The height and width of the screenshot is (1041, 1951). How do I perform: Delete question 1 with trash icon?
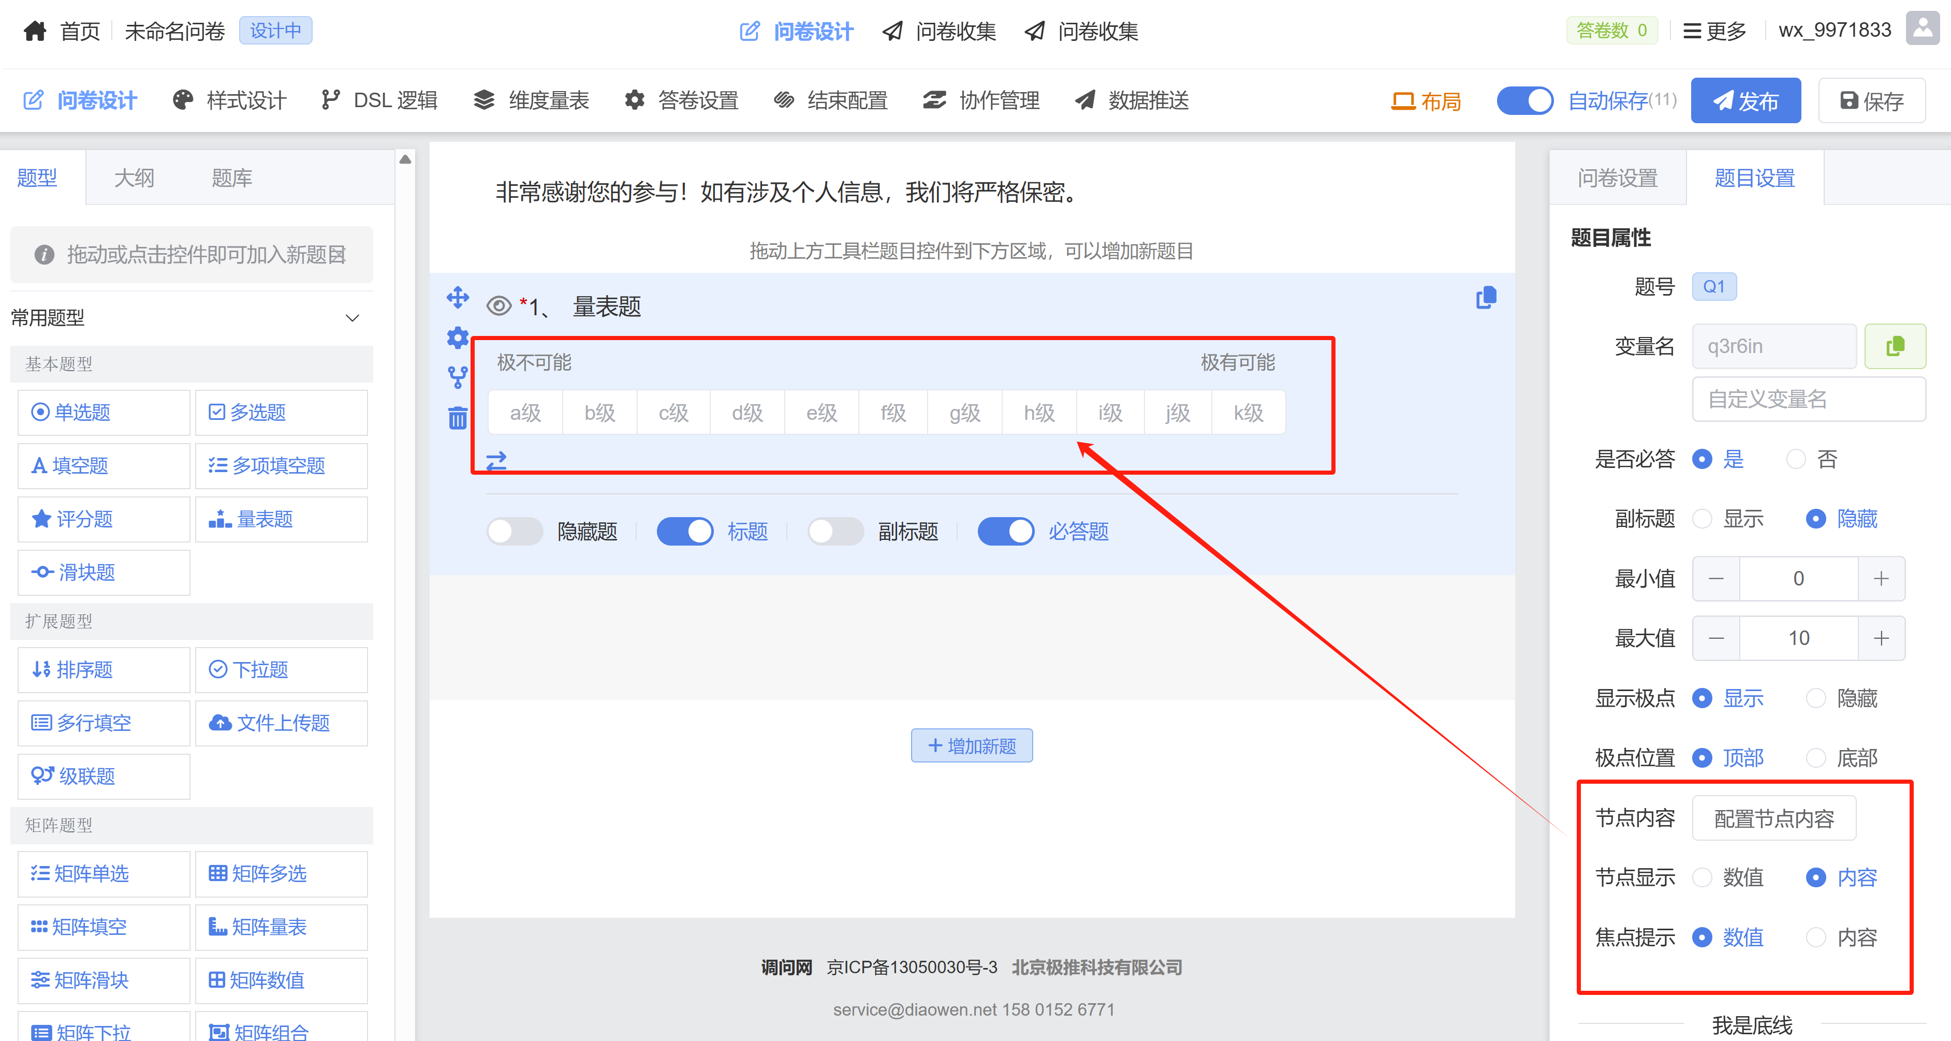click(458, 417)
